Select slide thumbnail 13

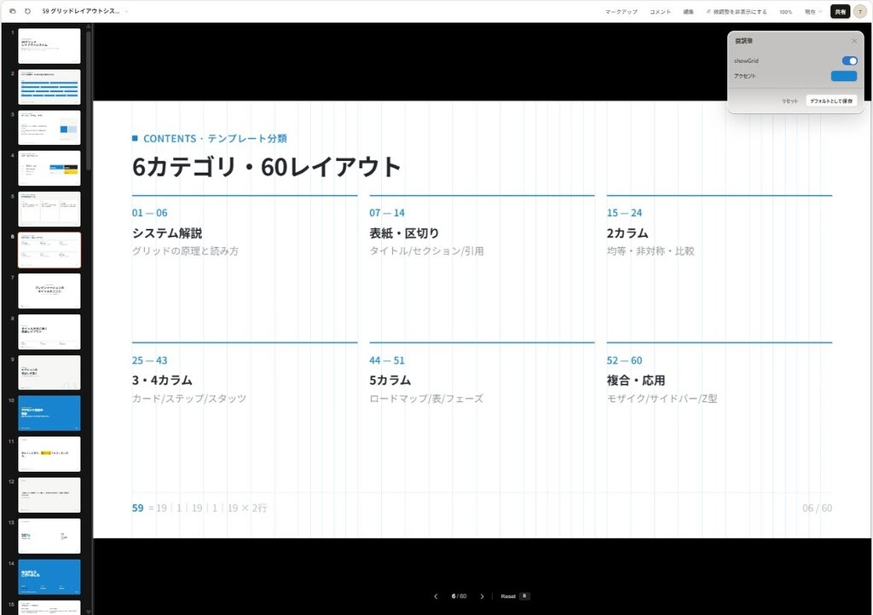click(49, 536)
